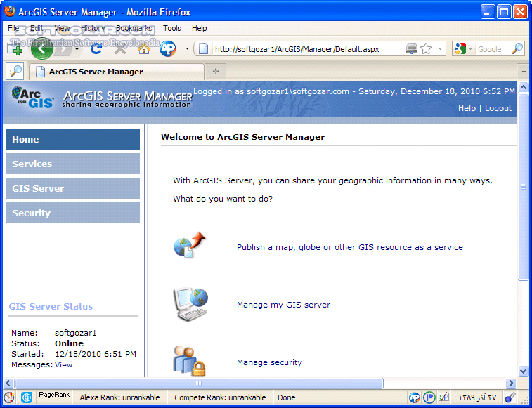Open the dropdown next to AP icon

click(187, 49)
